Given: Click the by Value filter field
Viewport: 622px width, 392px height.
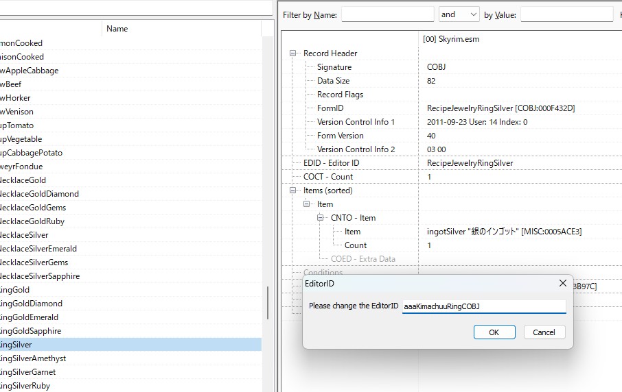Looking at the screenshot, I should pyautogui.click(x=566, y=14).
